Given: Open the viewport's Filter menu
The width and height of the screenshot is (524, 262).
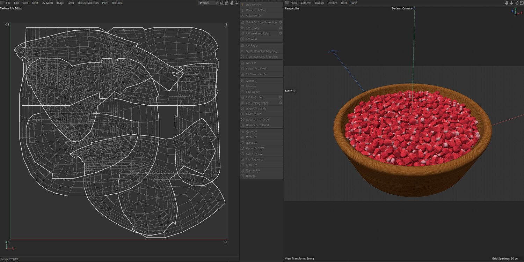Looking at the screenshot, I should 344,3.
